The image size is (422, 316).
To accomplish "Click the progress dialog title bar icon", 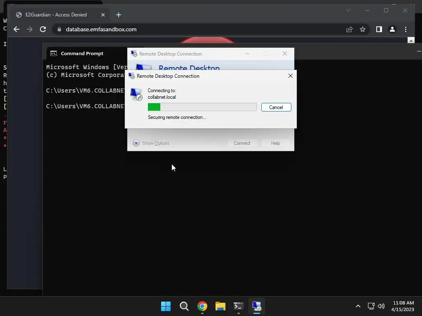I will (131, 76).
